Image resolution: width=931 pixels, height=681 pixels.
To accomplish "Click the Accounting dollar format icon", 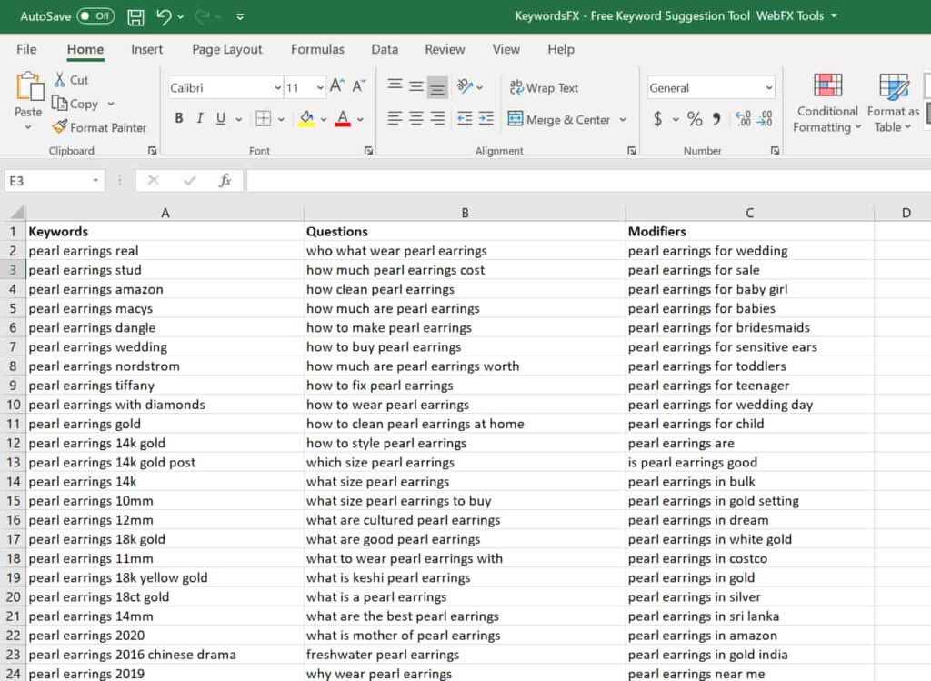I will click(x=658, y=119).
